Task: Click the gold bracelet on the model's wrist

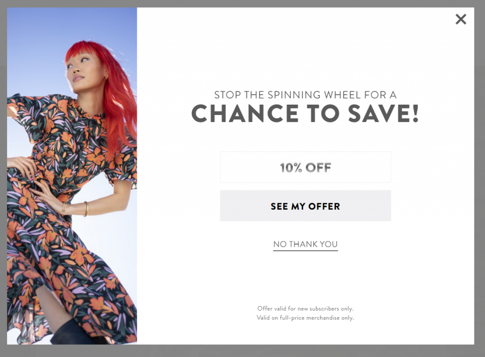Action: [x=86, y=209]
